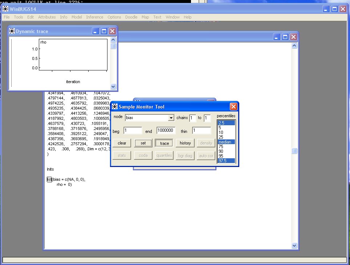350x265 pixels.
Task: Open the Doodle menu
Action: [x=131, y=17]
